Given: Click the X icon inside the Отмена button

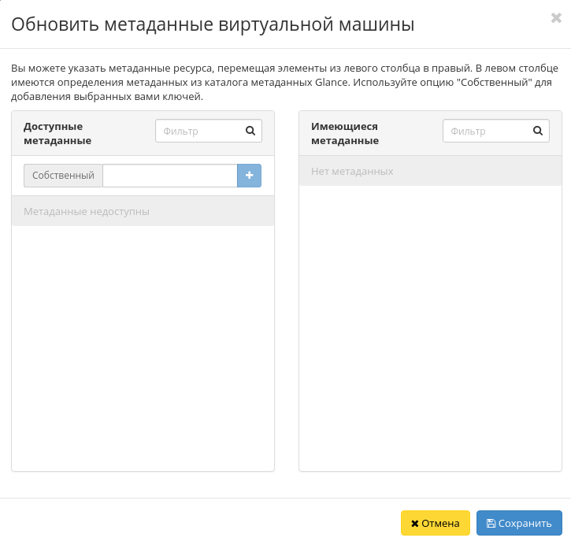Looking at the screenshot, I should click(414, 524).
